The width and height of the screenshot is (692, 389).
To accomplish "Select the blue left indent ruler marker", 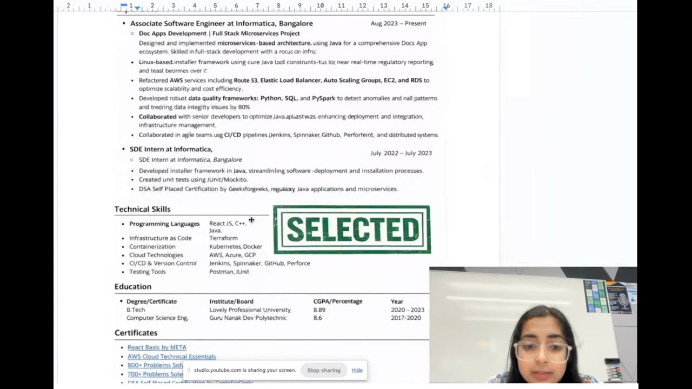I will tap(124, 5).
